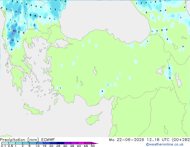Click the legend value 50

pos(93,146)
